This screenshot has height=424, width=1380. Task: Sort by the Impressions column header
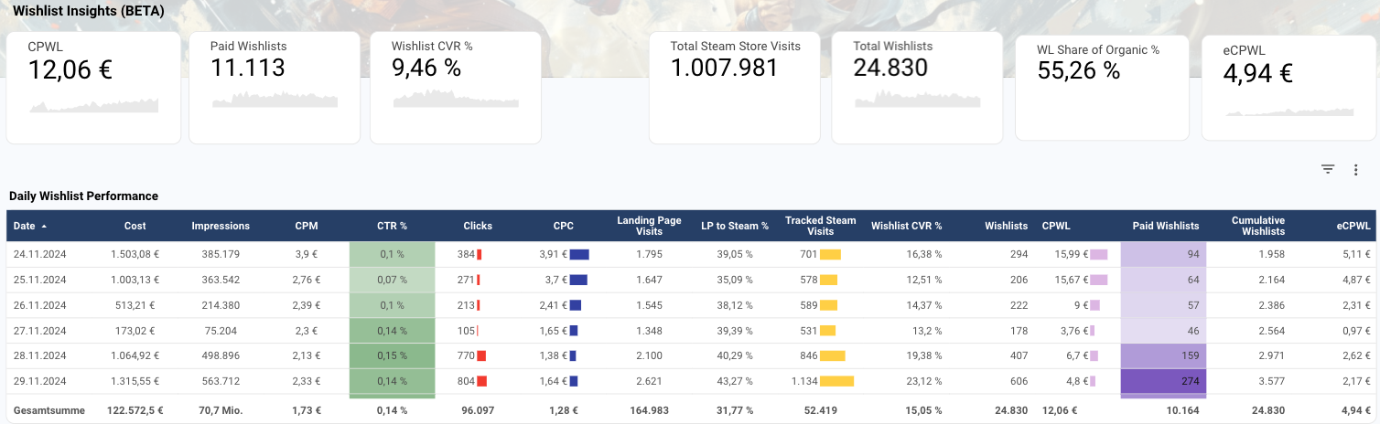click(x=220, y=226)
